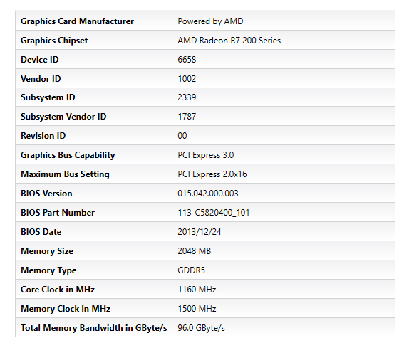Click AMD Radeon R7 200 Series value
Image resolution: width=409 pixels, height=343 pixels.
tap(229, 41)
